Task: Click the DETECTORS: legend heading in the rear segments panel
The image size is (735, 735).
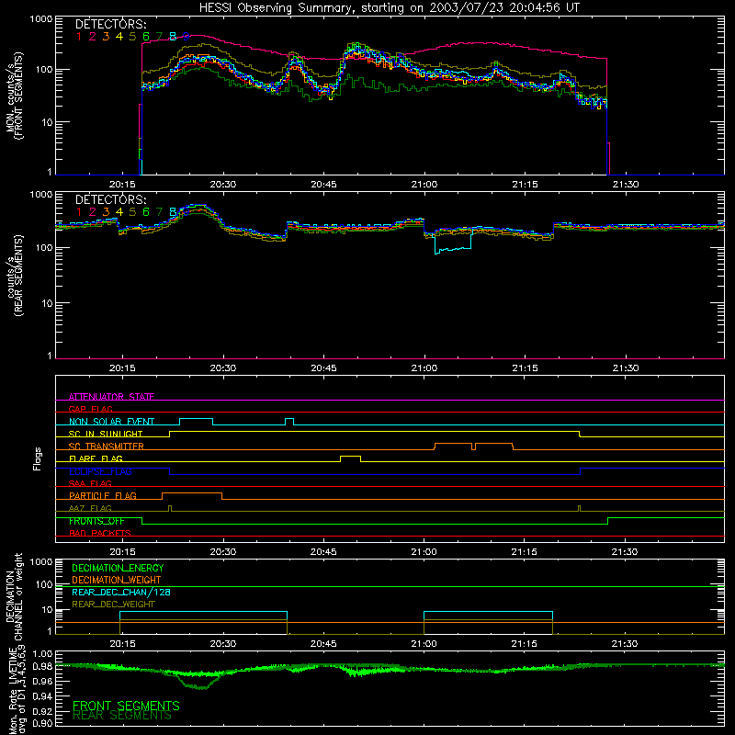Action: pos(110,199)
